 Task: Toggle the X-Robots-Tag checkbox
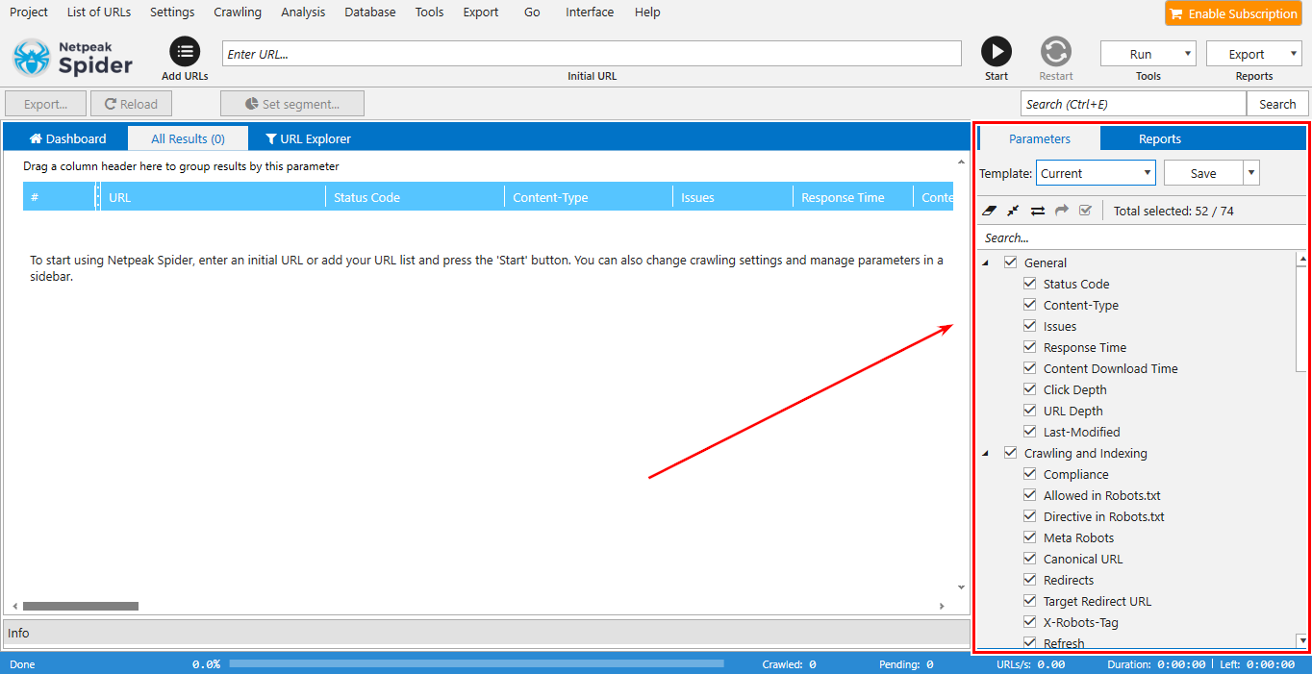point(1030,622)
